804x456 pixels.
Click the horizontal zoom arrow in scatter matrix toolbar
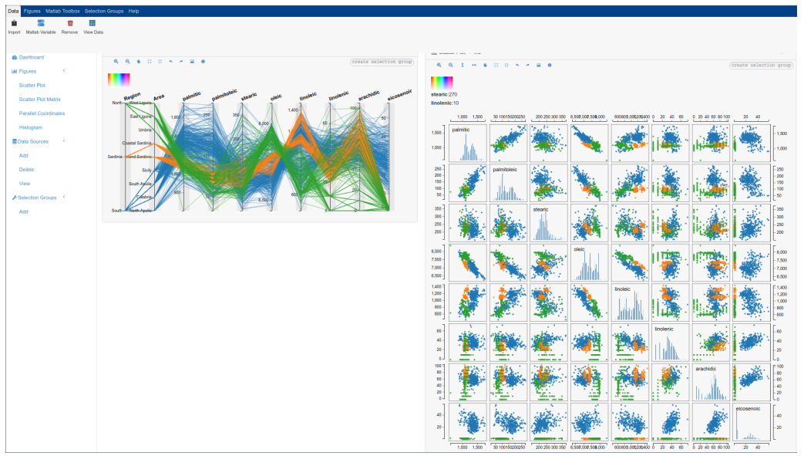pyautogui.click(x=474, y=66)
